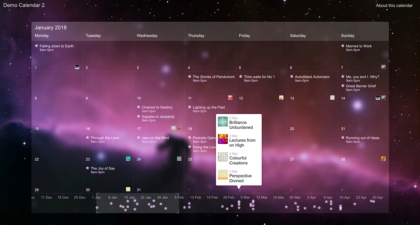
Task: Click the thumbnail icon on January 30
Action: pyautogui.click(x=128, y=189)
